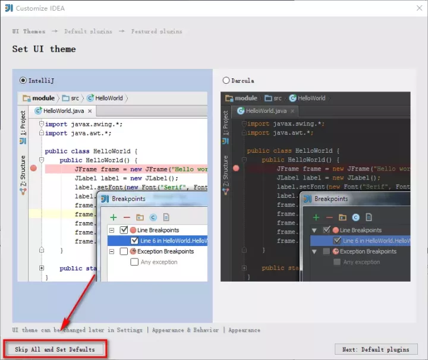Click the green plus icon in light Breakpoints preview
The image size is (428, 360).
113,217
